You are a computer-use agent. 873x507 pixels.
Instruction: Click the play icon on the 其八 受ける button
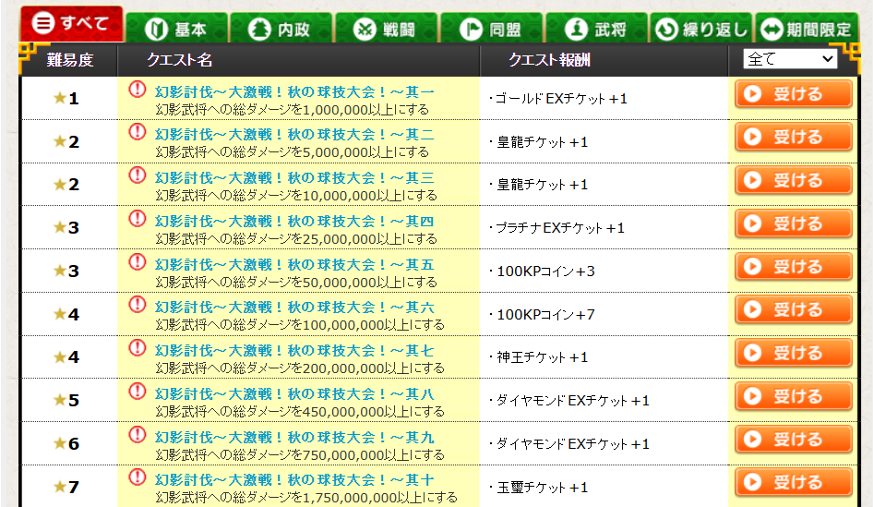[753, 396]
